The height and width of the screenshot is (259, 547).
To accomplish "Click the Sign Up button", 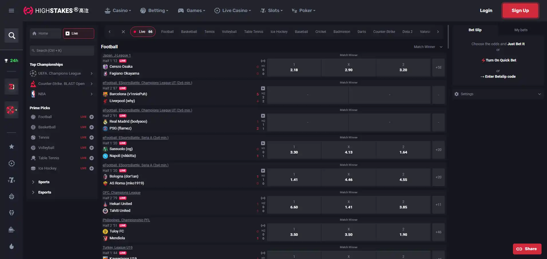I will [520, 11].
